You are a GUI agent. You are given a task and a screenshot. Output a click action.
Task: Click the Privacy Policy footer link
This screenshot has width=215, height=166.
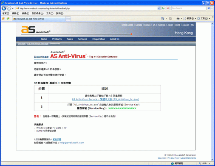(173, 158)
